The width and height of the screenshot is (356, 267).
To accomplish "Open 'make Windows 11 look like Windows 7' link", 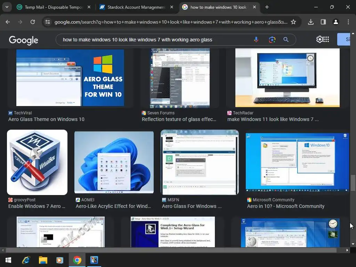I will pos(273,119).
